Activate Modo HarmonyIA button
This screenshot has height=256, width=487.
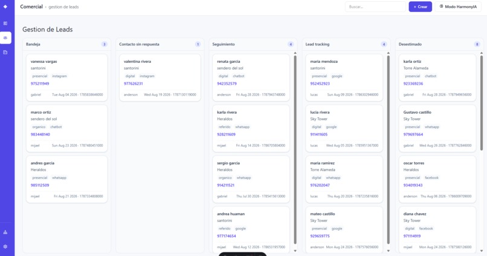pyautogui.click(x=458, y=7)
